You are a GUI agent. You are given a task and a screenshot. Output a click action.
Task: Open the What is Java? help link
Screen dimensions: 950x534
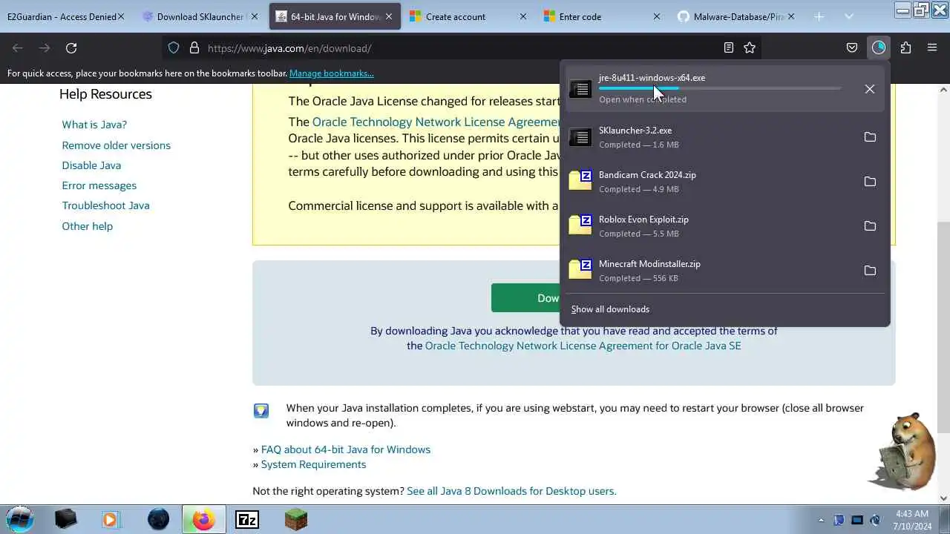coord(94,125)
